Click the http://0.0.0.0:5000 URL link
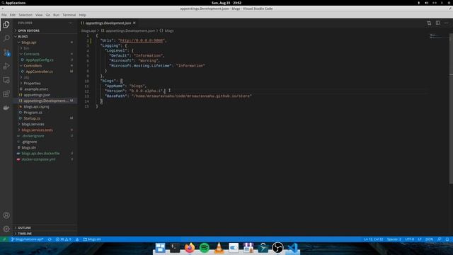Image resolution: width=453 pixels, height=255 pixels. coord(142,40)
